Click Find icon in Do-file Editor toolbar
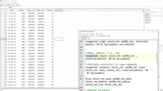The width and height of the screenshot is (163, 91). (x=88, y=36)
